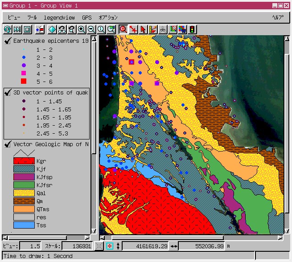Click the add layer icon with red plus
The width and height of the screenshot is (292, 262).
(x=40, y=29)
